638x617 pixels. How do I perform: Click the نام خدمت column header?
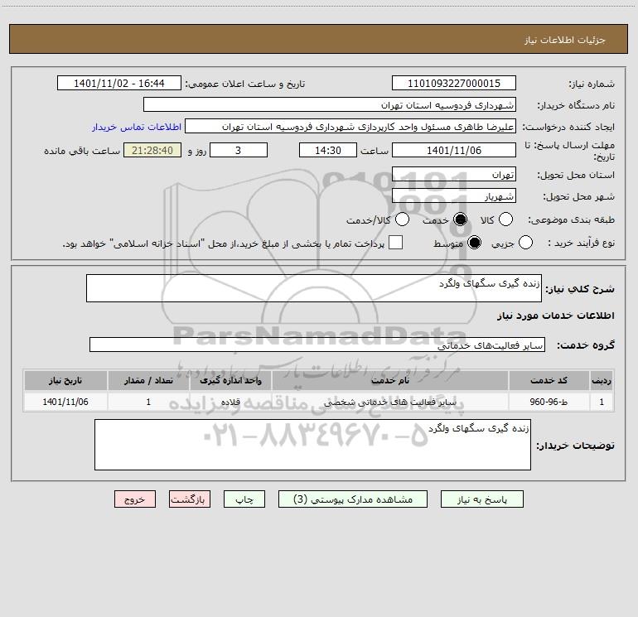coord(390,381)
